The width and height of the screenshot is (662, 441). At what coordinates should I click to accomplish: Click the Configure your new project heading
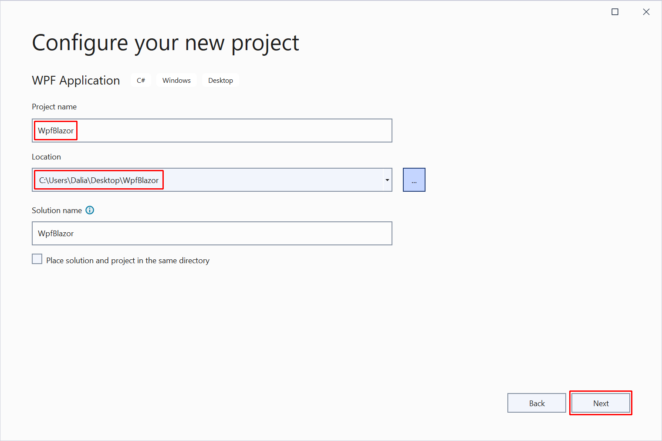[165, 42]
